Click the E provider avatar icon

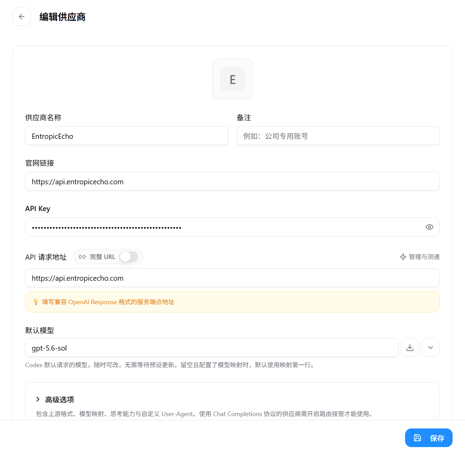232,79
